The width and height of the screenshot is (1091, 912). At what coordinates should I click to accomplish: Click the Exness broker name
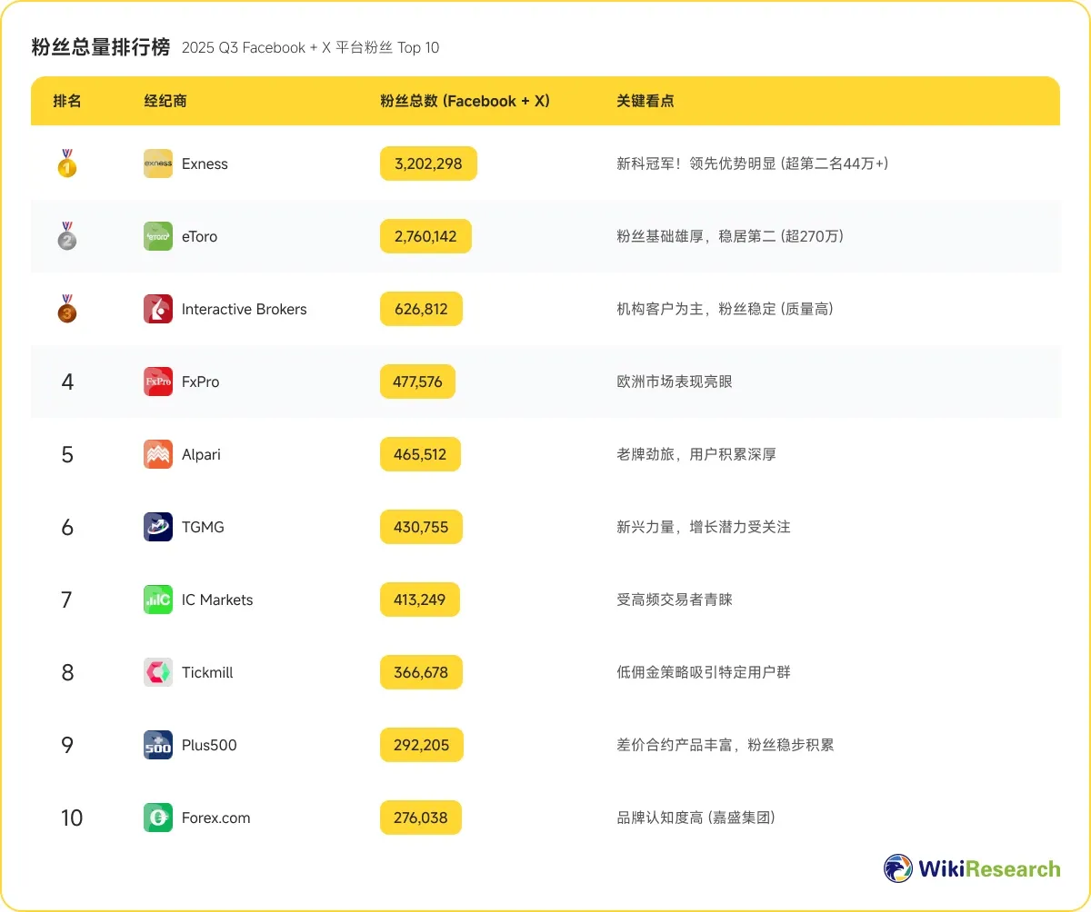(x=205, y=164)
